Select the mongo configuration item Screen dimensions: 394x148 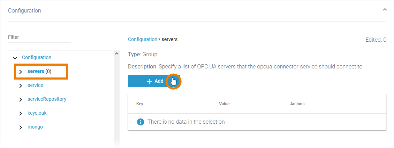(x=35, y=127)
